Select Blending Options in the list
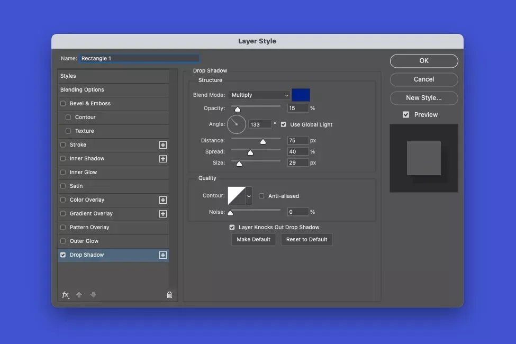This screenshot has height=344, width=516. coord(82,90)
